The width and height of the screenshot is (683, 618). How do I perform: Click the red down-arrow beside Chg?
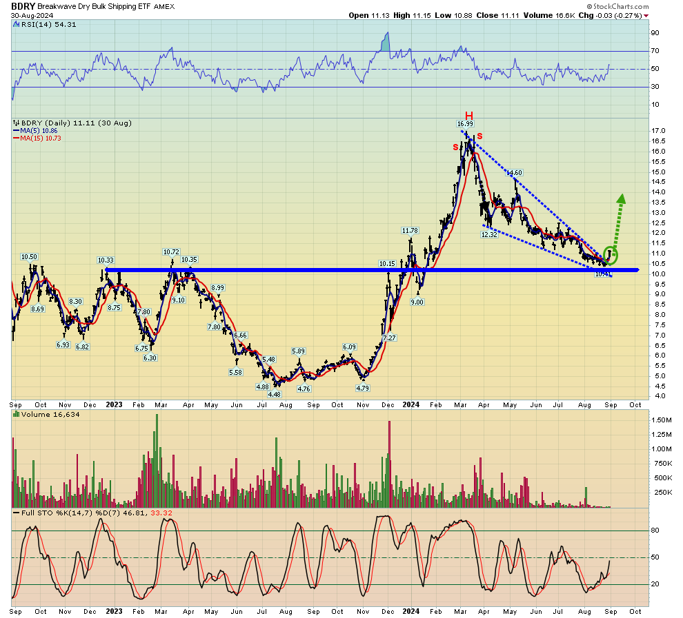[x=646, y=15]
